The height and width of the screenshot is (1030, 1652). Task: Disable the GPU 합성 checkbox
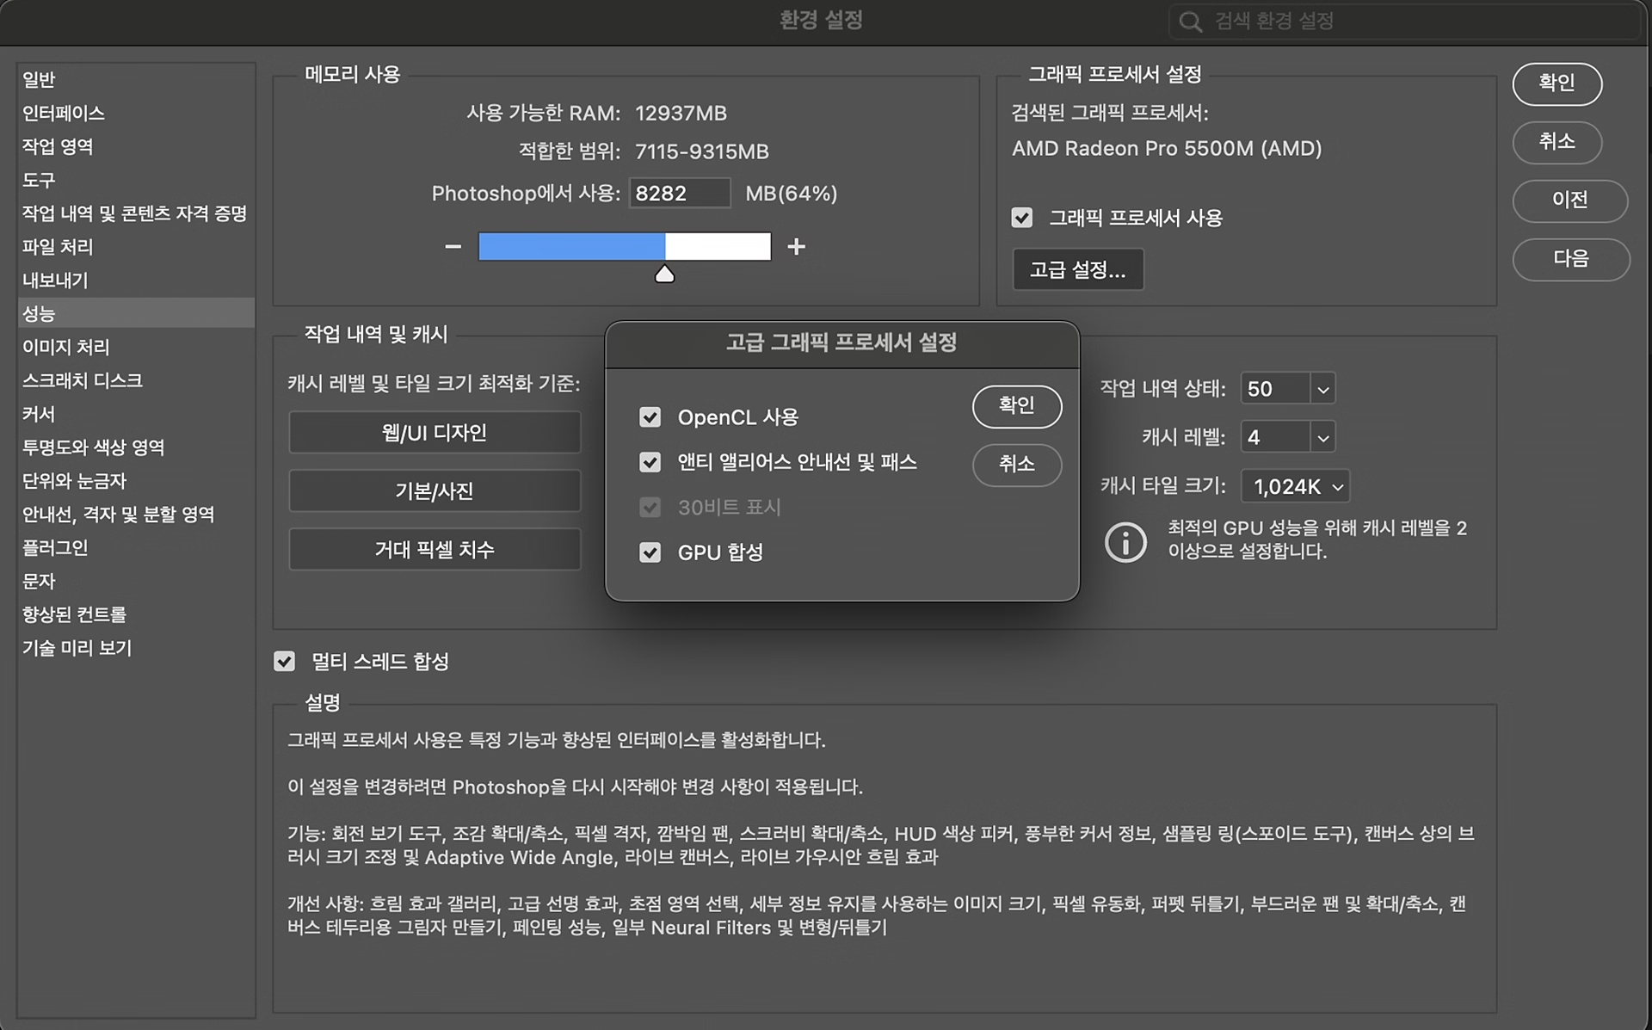click(650, 552)
